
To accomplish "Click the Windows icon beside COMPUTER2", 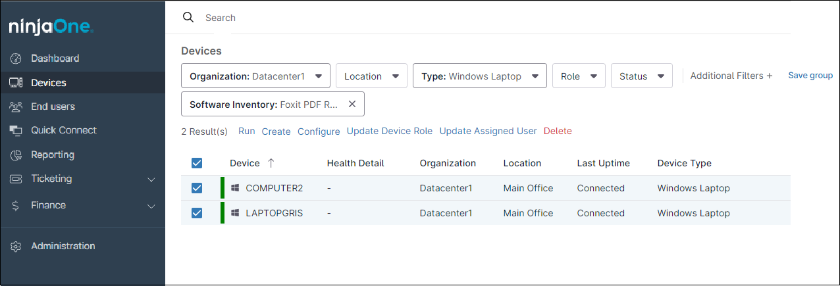I will pyautogui.click(x=235, y=188).
